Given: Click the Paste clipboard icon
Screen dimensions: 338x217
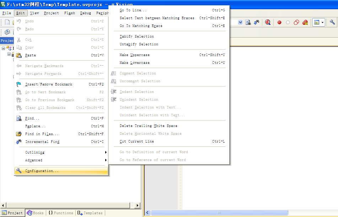Looking at the screenshot, I should click(19, 55).
